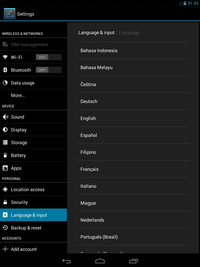The width and height of the screenshot is (200, 267).
Task: Tap the Security padlock icon
Action: [x=5, y=202]
